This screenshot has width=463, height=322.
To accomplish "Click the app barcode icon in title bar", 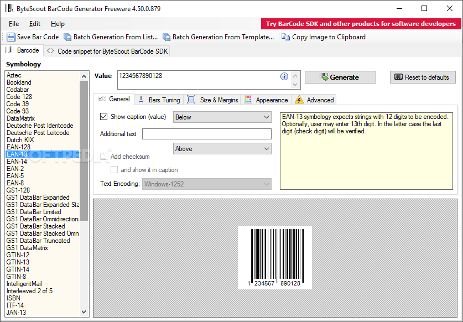I will coord(9,8).
